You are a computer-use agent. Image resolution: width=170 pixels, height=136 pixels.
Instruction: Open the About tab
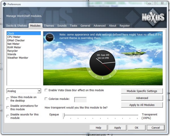112,26
